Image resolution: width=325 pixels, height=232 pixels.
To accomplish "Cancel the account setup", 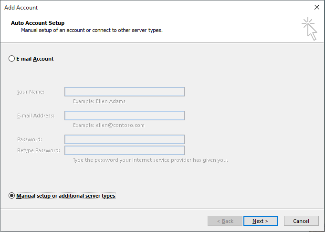I will 301,221.
